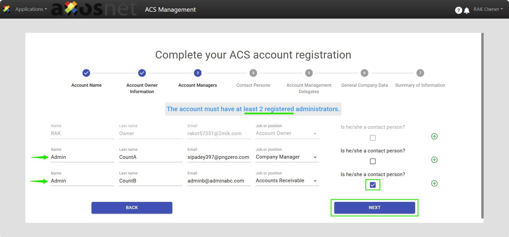The width and height of the screenshot is (509, 237).
Task: Click the Axosnet logo icon in header
Action: [6, 9]
